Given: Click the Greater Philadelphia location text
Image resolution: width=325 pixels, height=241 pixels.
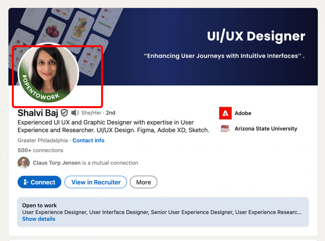Looking at the screenshot, I should pos(43,140).
